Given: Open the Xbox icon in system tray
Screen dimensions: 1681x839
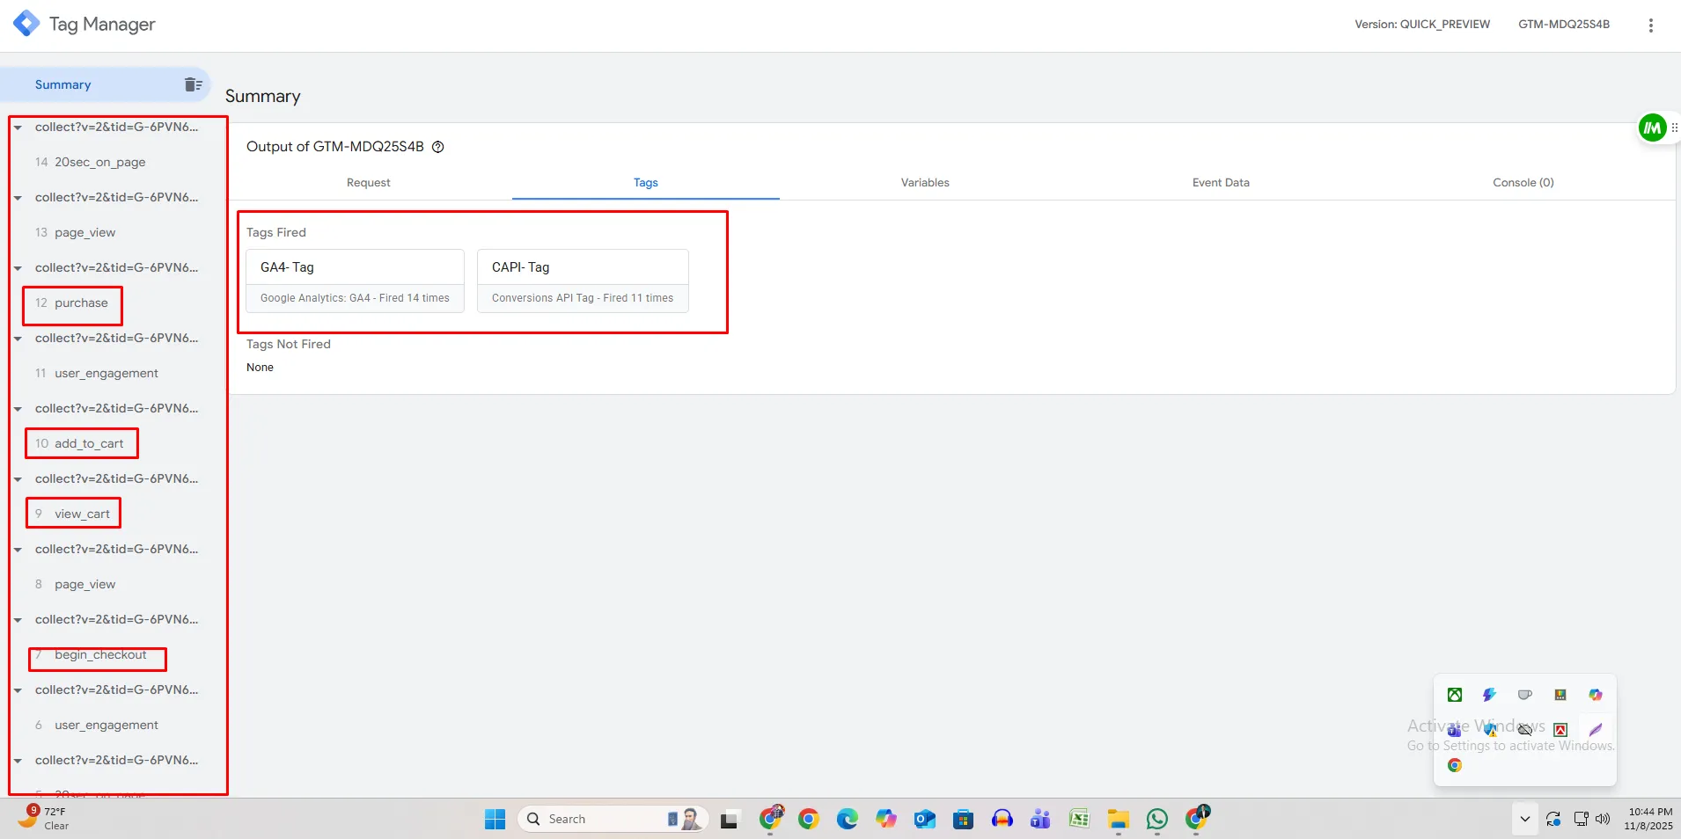Looking at the screenshot, I should 1455,695.
